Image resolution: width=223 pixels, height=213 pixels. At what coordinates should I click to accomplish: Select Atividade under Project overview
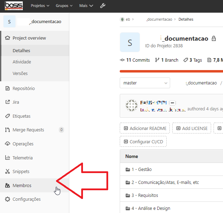click(x=22, y=62)
